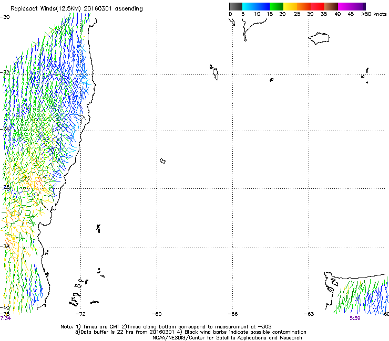This screenshot has width=389, height=341.
Task: Click the legend tick label '40'
Action: (337, 14)
